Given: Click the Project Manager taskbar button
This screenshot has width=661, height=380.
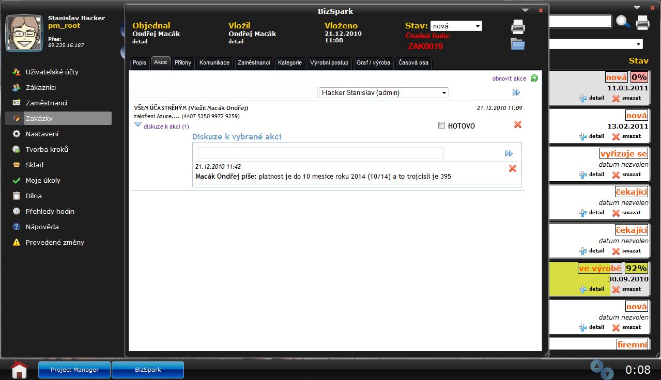Looking at the screenshot, I should point(74,370).
